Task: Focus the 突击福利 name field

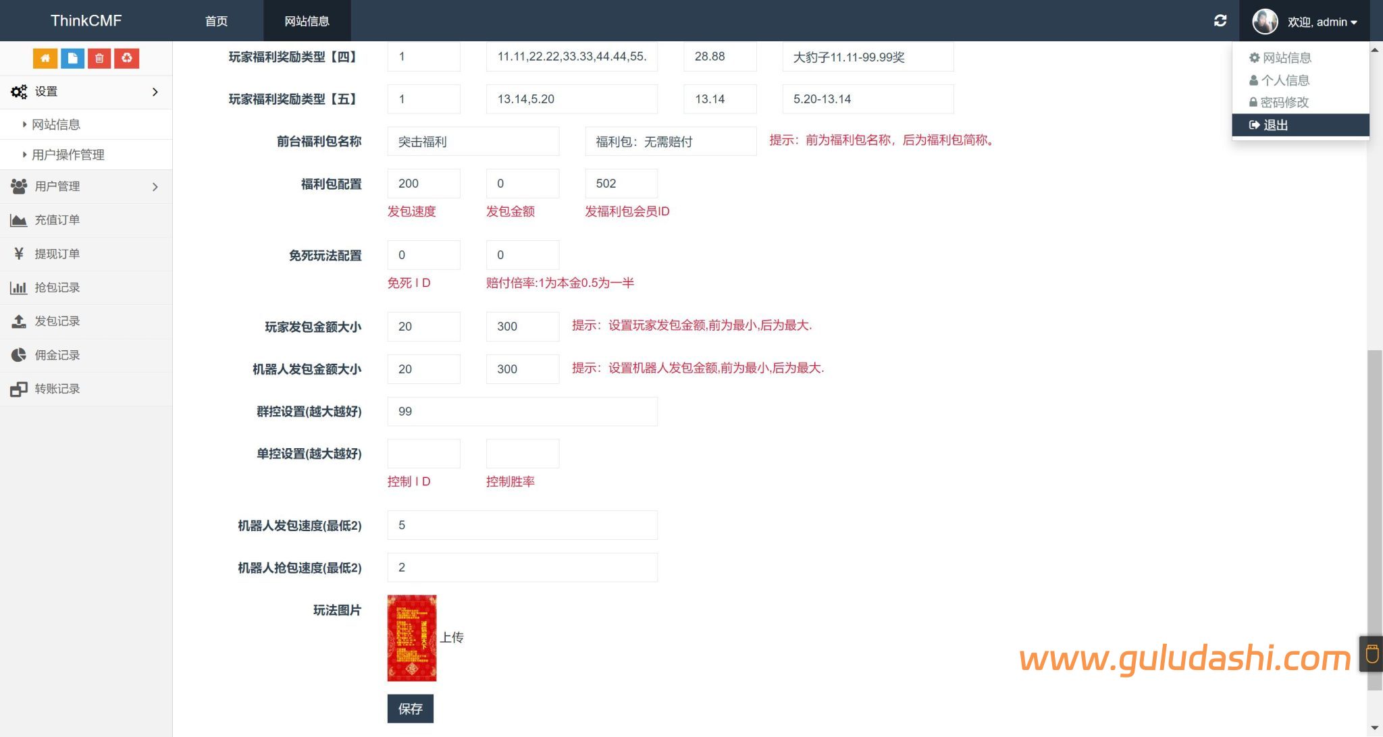Action: [x=473, y=142]
